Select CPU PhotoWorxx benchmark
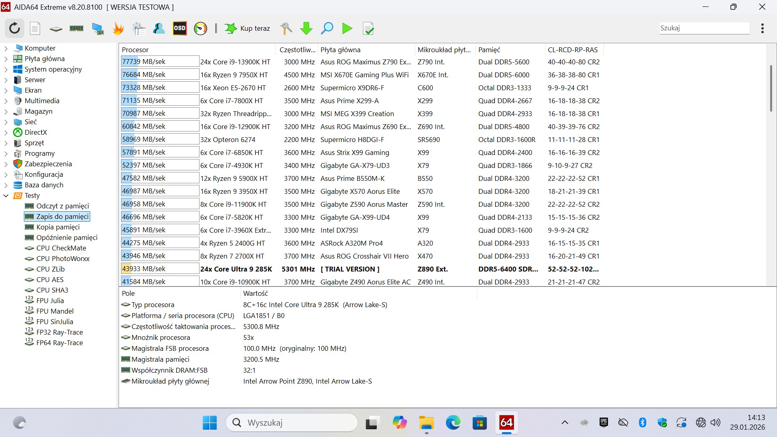 click(x=63, y=259)
